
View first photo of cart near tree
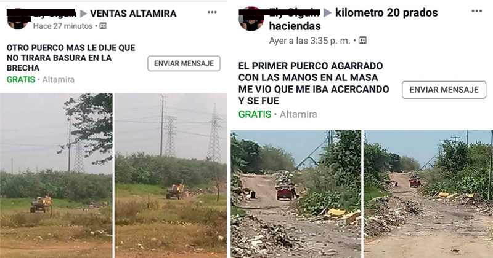point(56,175)
